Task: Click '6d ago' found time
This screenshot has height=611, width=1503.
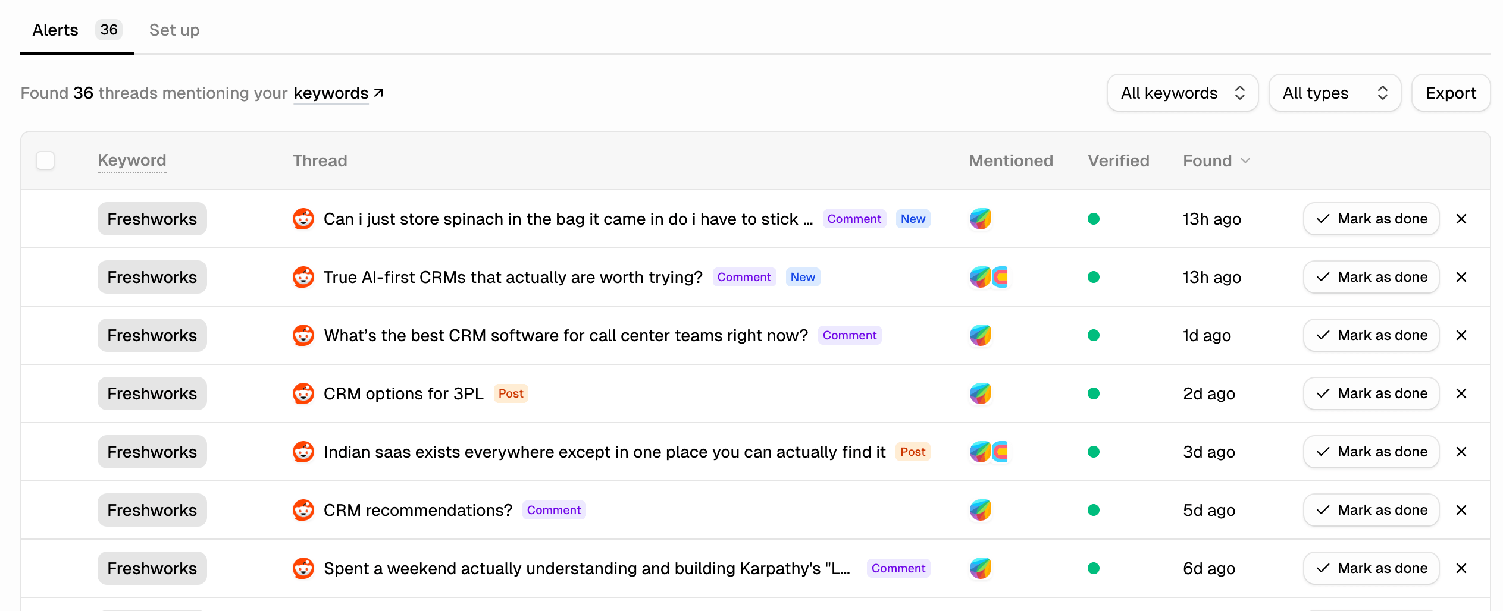Action: tap(1209, 568)
